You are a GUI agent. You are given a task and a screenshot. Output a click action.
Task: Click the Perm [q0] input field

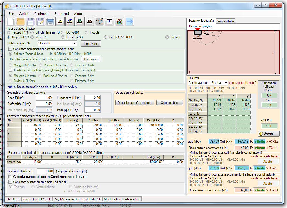[x=92, y=110]
